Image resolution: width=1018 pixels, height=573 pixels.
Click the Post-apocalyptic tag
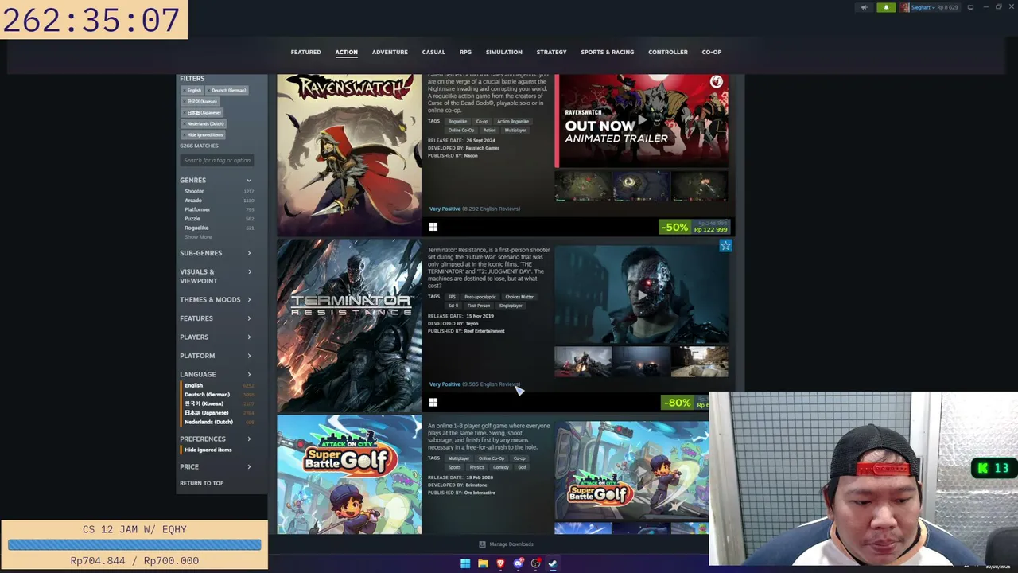(x=480, y=297)
